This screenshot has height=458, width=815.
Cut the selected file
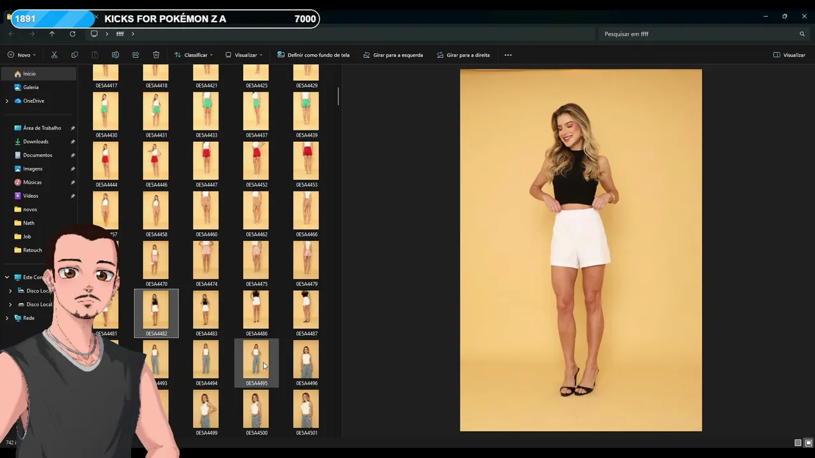54,55
